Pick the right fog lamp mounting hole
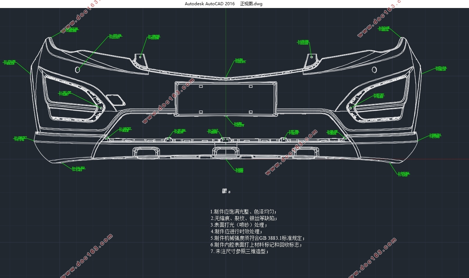Image resolution: width=469 pixels, height=278 pixels. 351,108
